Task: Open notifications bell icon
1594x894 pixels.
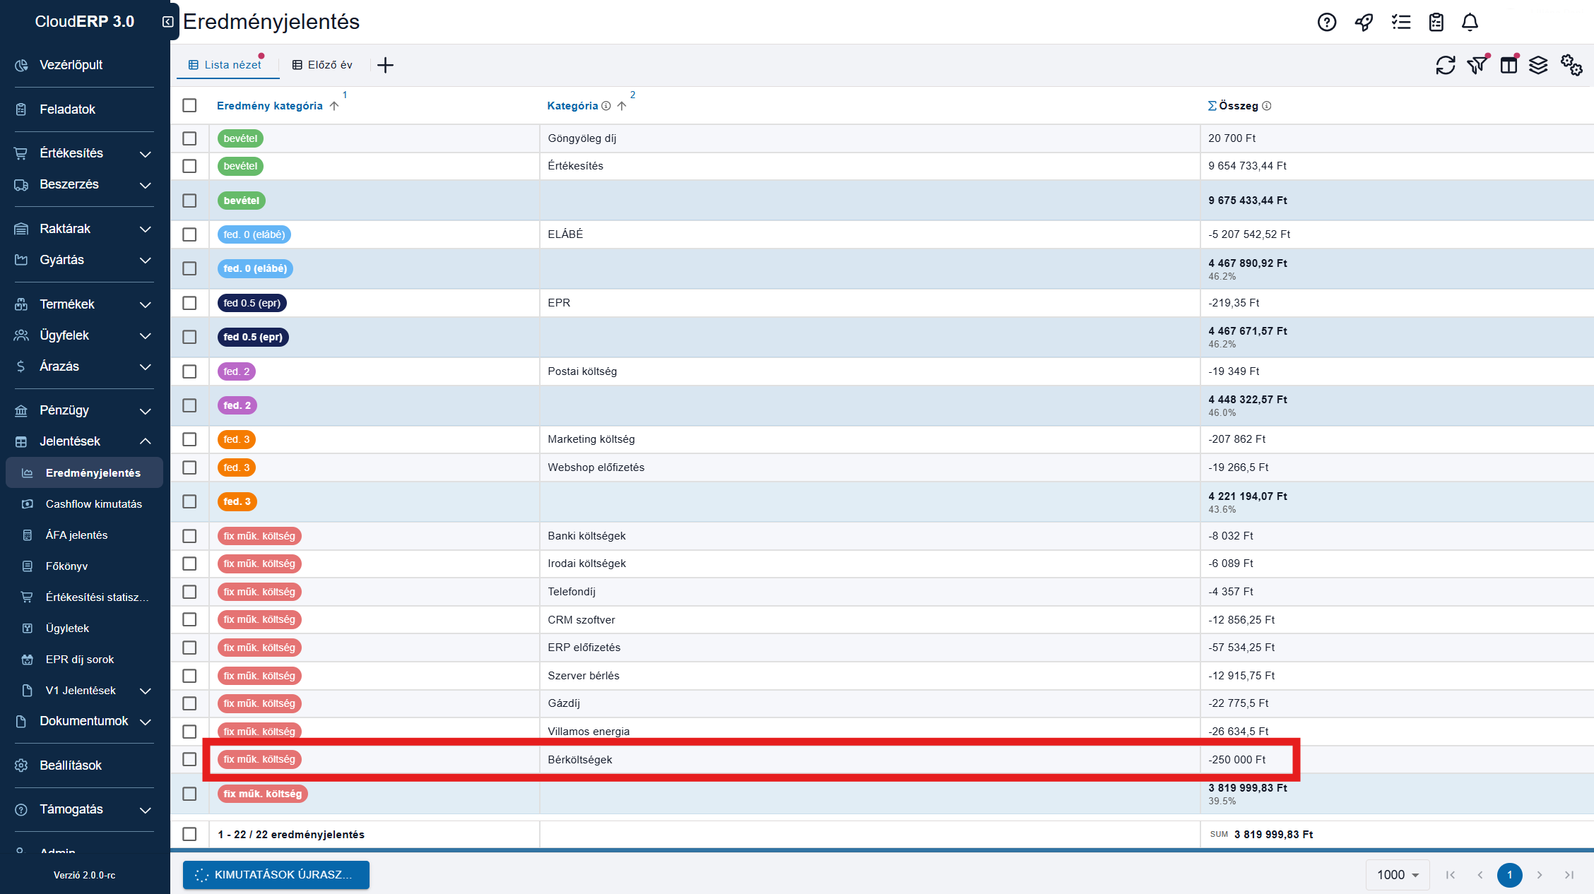Action: click(x=1470, y=23)
